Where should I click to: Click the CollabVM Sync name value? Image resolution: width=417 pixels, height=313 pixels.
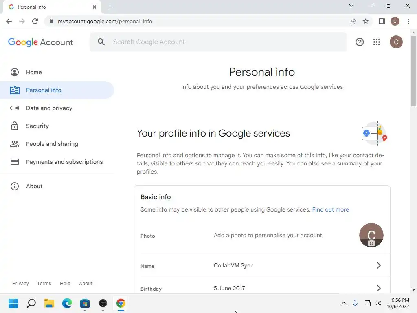tap(233, 265)
